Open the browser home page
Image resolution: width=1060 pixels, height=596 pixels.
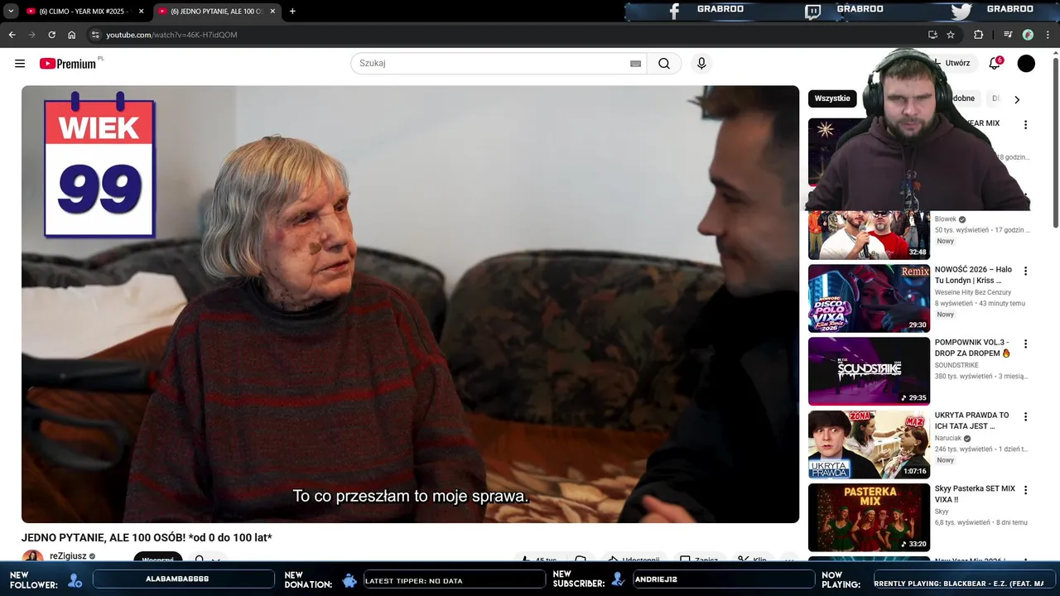tap(71, 35)
